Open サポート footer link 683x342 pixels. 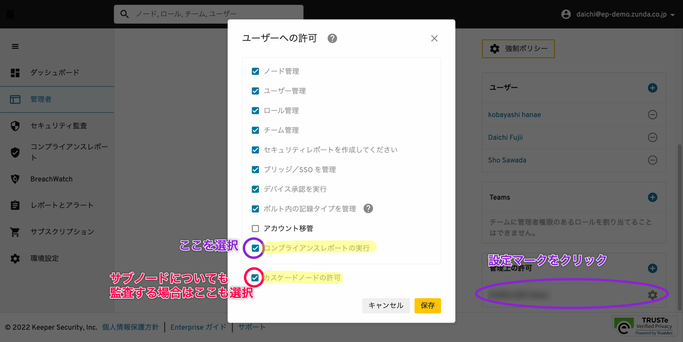tap(251, 327)
